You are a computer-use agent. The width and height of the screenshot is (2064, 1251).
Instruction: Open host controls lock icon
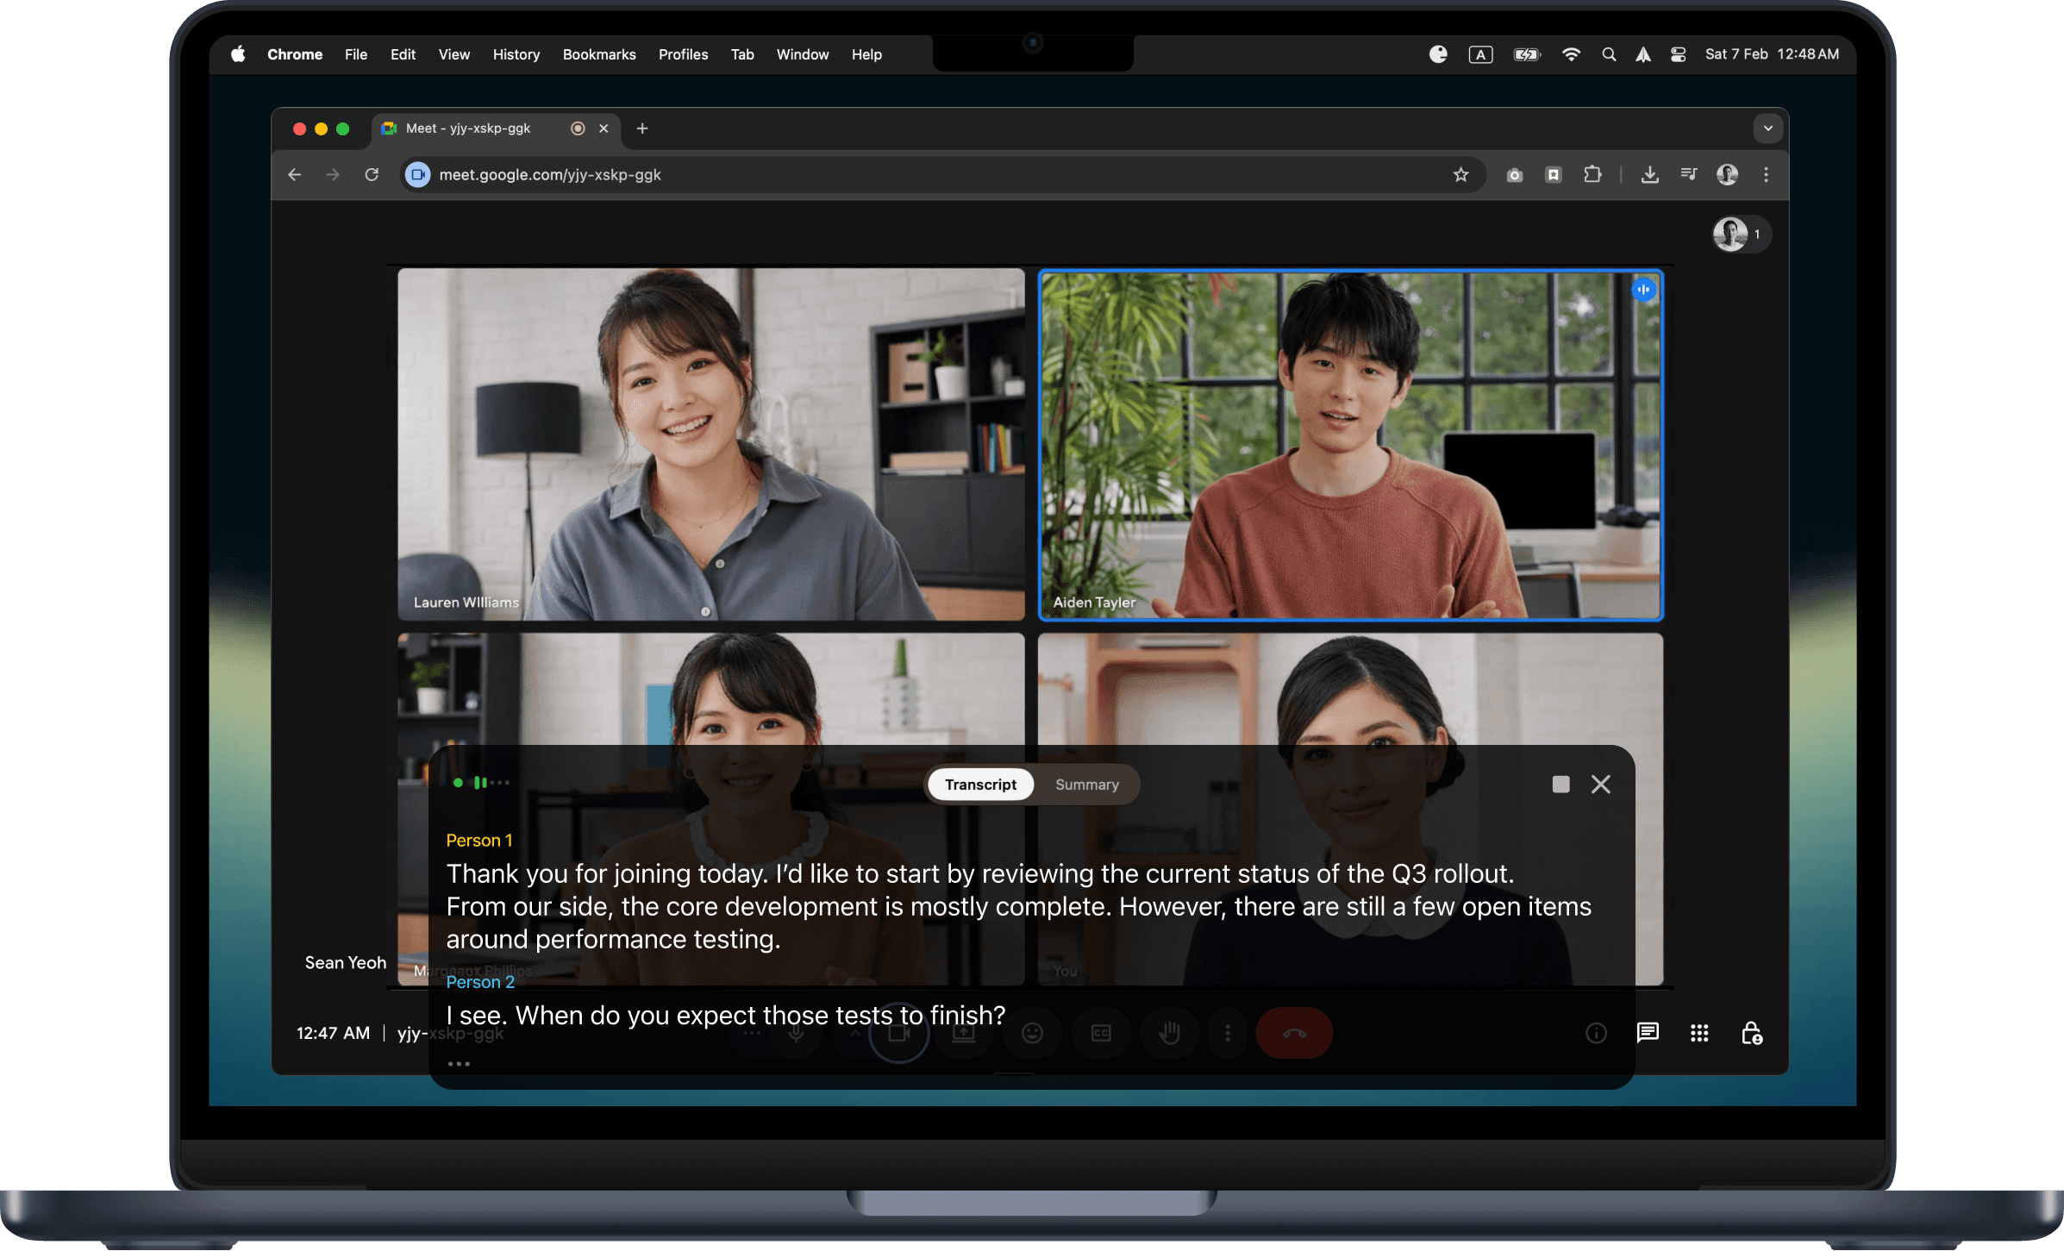[x=1751, y=1032]
